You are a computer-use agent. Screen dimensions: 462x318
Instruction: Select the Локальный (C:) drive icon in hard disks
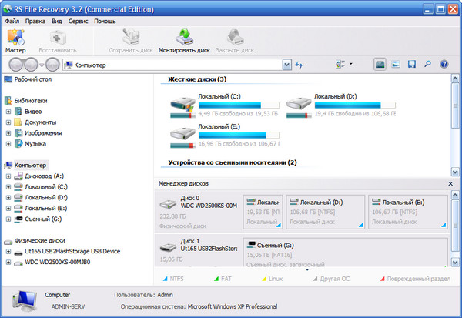(x=183, y=105)
